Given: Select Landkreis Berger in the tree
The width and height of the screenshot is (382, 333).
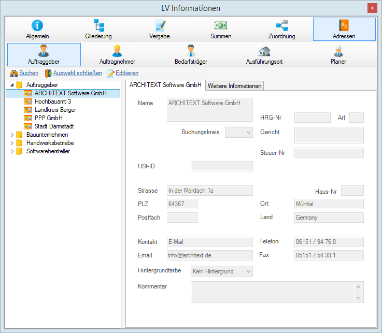Looking at the screenshot, I should 55,110.
